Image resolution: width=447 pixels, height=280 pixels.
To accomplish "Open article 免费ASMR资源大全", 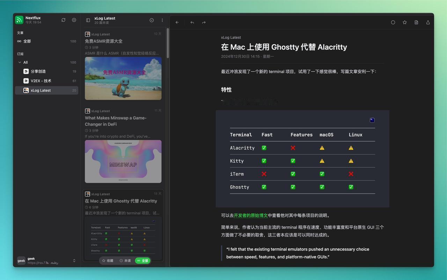I will (104, 41).
